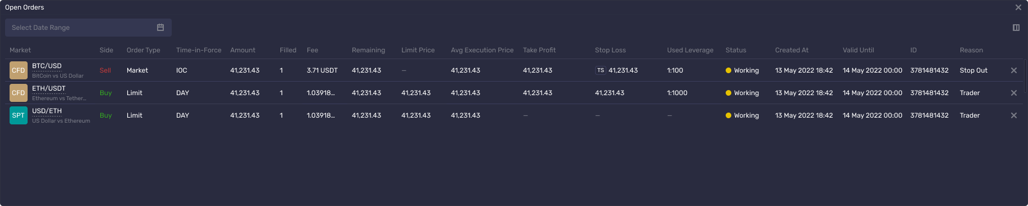The height and width of the screenshot is (206, 1028).
Task: Click the CFD badge for ETH/USDT
Action: click(19, 93)
